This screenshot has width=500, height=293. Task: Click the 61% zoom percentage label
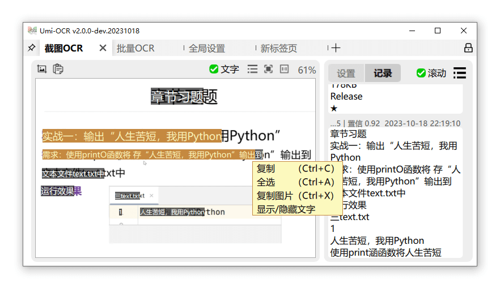pyautogui.click(x=307, y=70)
